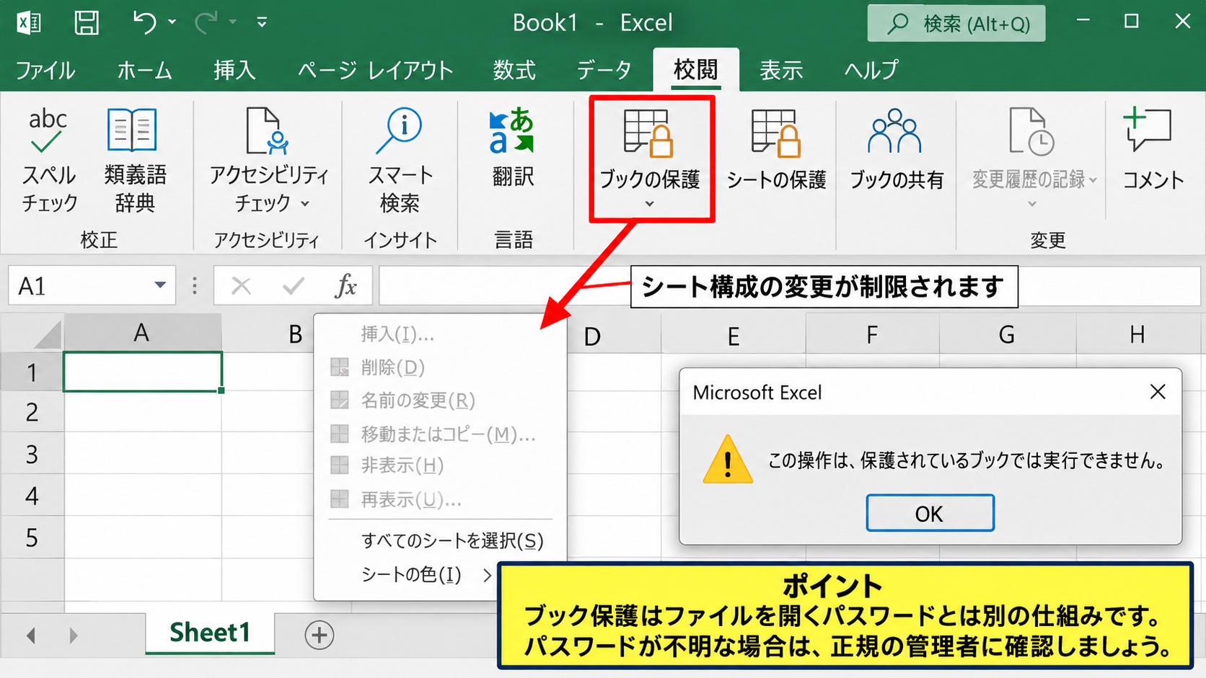1206x678 pixels.
Task: Expand the Name Box dropdown arrow
Action: pyautogui.click(x=160, y=286)
